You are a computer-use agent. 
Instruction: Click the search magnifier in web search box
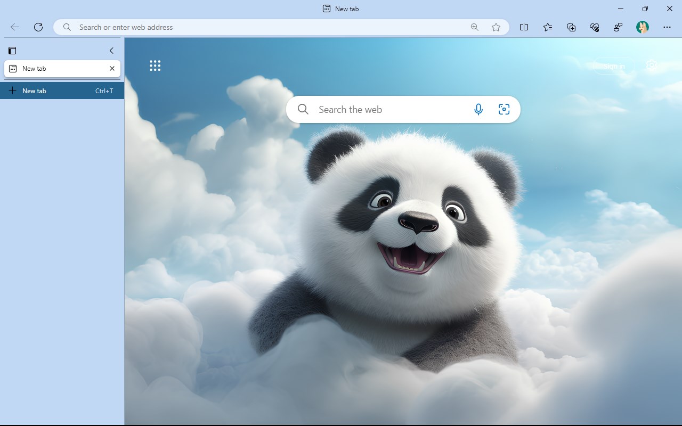pos(303,109)
